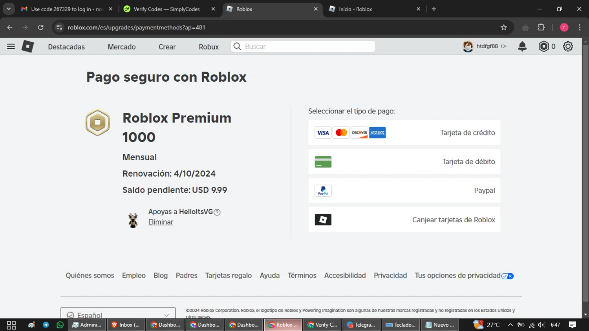This screenshot has width=589, height=331.
Task: Open the Términos footer link
Action: pyautogui.click(x=302, y=276)
